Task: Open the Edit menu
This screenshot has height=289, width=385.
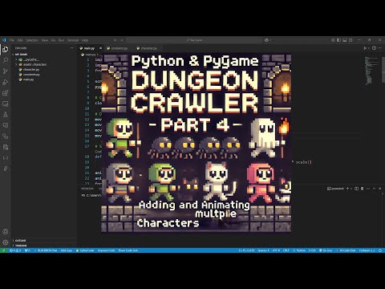Action: click(20, 40)
